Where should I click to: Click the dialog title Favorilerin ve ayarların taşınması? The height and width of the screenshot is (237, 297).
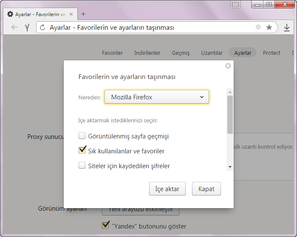coord(127,77)
